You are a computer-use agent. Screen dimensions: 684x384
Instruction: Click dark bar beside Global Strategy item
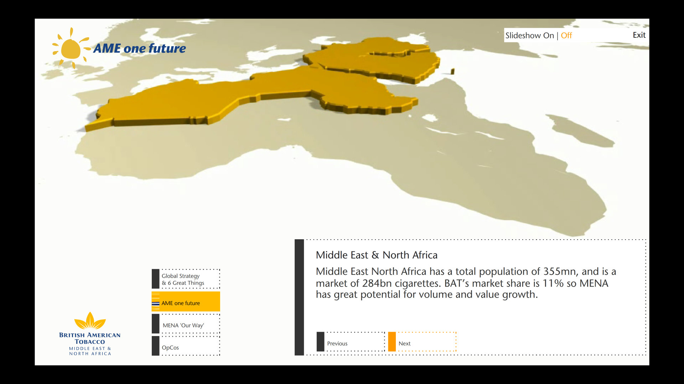(x=156, y=279)
